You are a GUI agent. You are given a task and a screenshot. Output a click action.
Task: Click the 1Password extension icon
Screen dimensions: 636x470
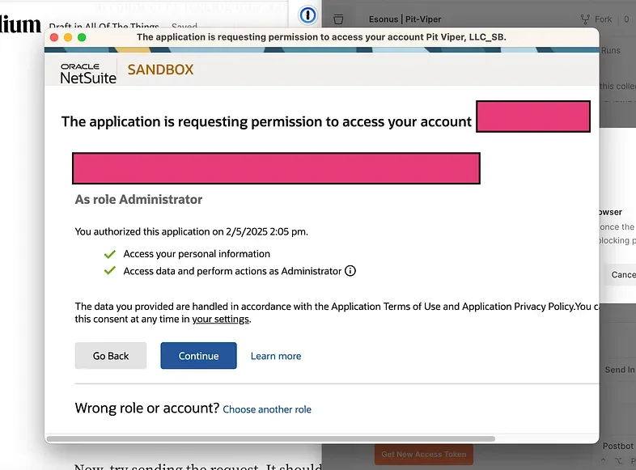(308, 15)
